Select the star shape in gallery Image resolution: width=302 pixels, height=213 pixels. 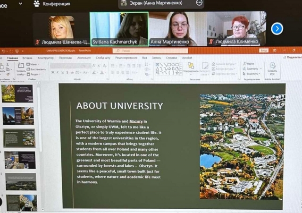point(177,73)
